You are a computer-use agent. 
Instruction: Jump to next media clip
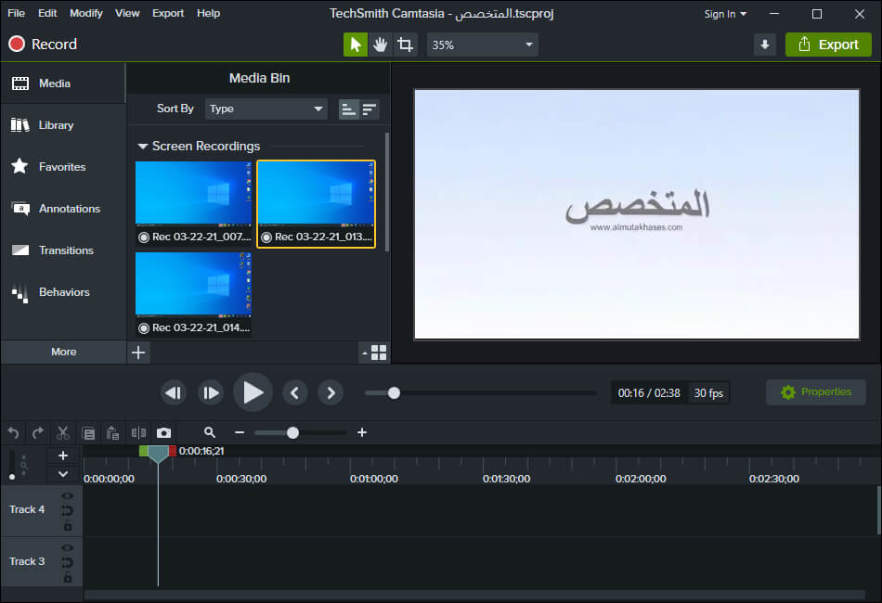pos(331,392)
